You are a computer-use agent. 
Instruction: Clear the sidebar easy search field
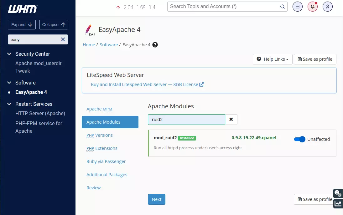coord(63,39)
